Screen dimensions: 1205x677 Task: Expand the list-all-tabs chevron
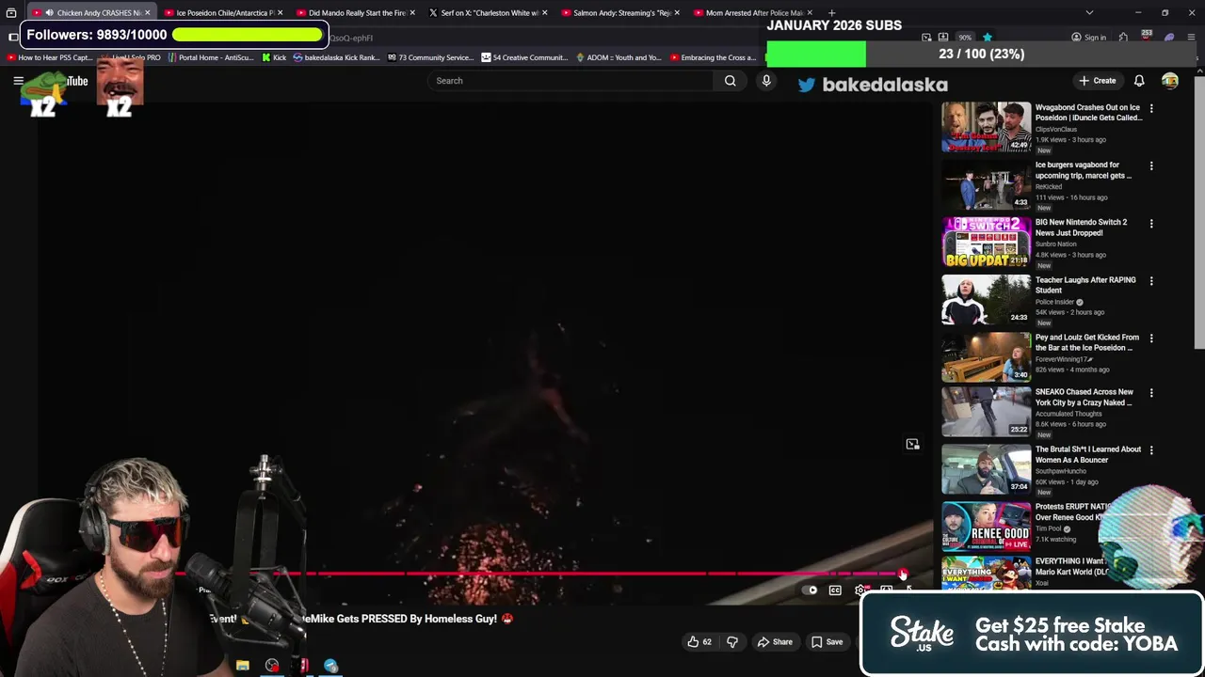pos(1089,13)
